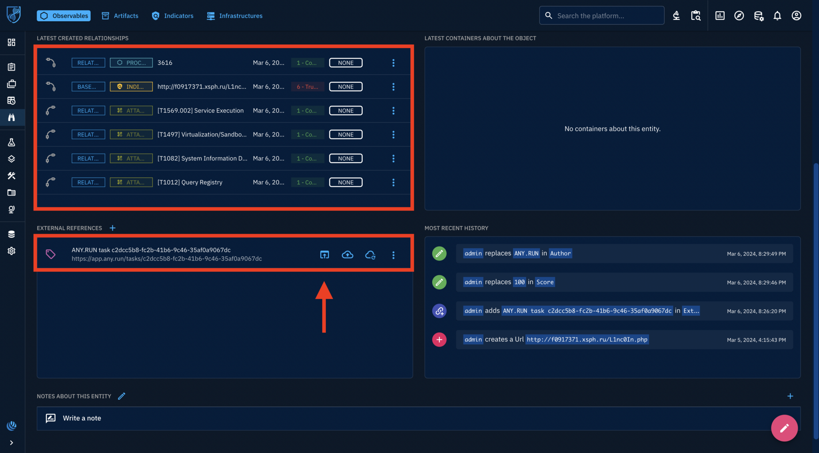
Task: Click the pink floating edit pencil button
Action: (x=784, y=428)
